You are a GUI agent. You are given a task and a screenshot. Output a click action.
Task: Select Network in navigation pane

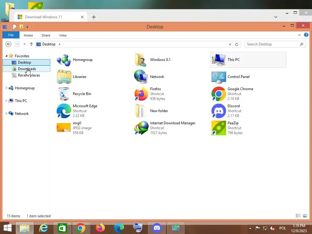(x=22, y=113)
